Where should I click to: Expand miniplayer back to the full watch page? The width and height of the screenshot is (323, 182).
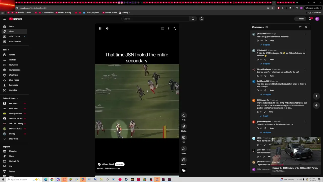273,140
